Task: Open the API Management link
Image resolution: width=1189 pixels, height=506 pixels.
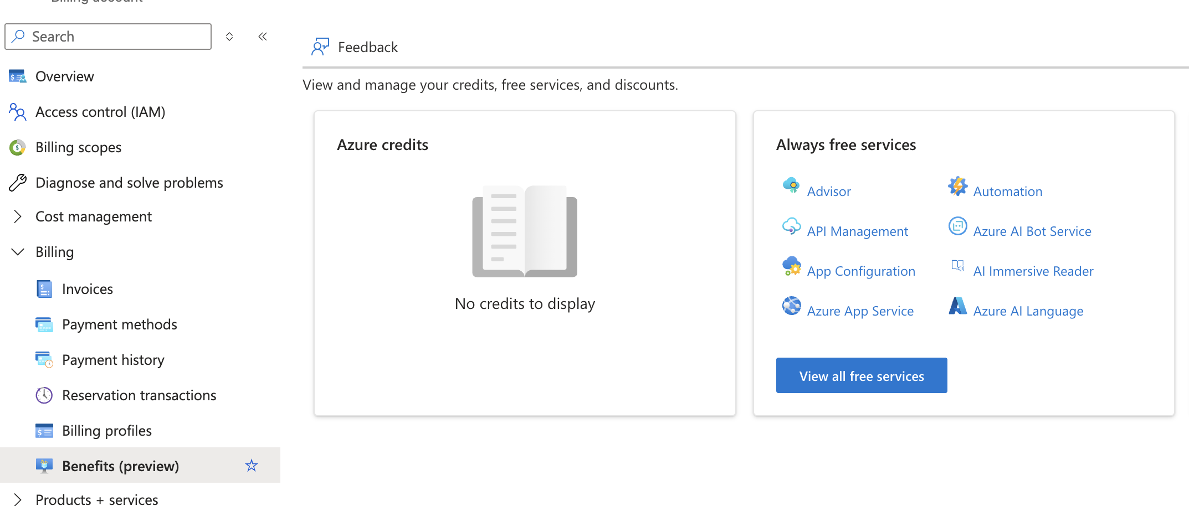Action: (858, 231)
